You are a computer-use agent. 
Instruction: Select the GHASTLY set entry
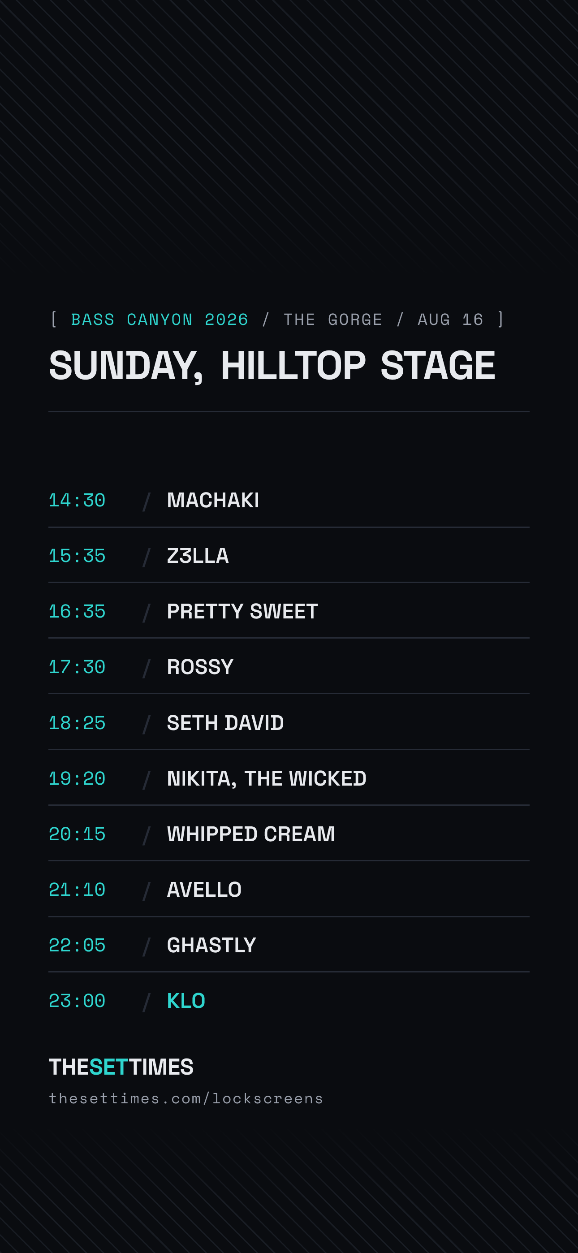coord(289,945)
